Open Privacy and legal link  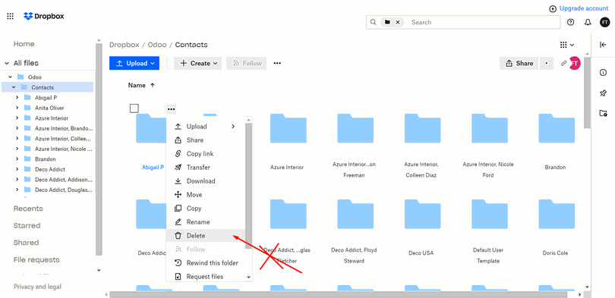pyautogui.click(x=38, y=287)
